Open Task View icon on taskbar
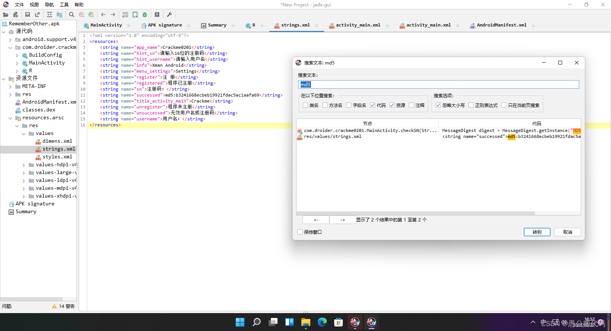 pos(273,322)
